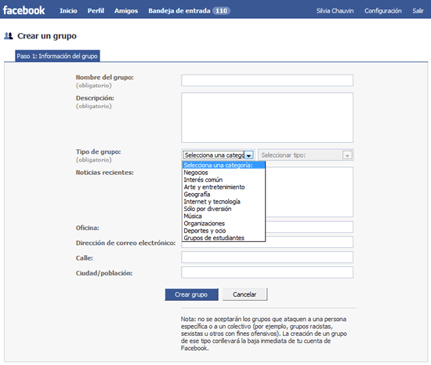Choose Organizaciones category option
Image resolution: width=431 pixels, height=365 pixels.
(x=223, y=224)
